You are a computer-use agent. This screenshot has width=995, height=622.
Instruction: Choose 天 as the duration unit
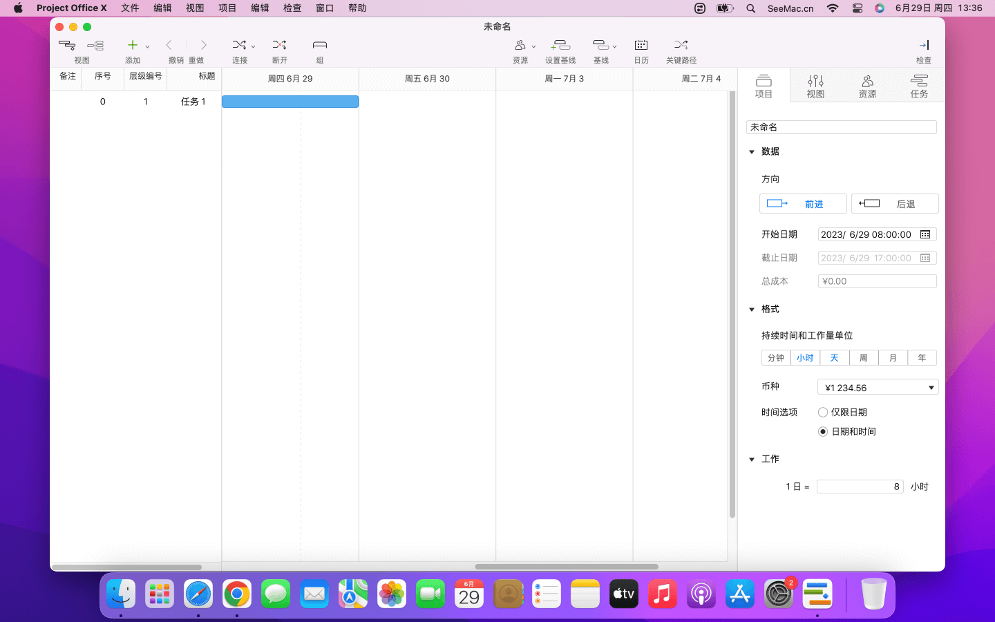(834, 358)
